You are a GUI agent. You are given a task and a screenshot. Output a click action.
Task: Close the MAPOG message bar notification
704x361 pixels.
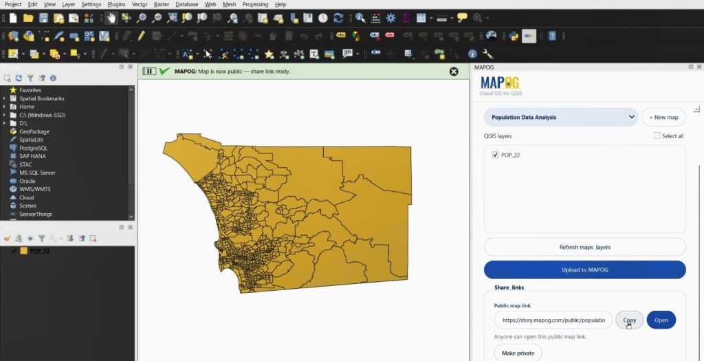click(454, 72)
